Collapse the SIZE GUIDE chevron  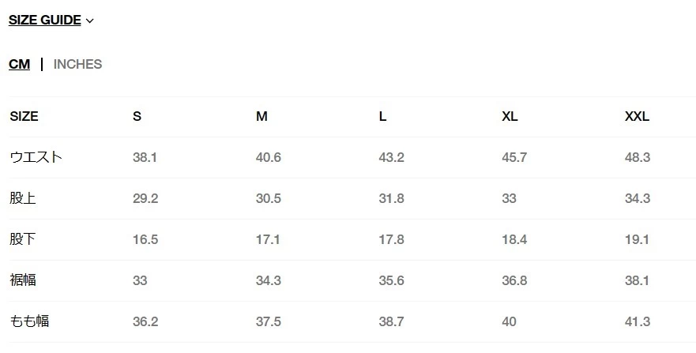coord(89,21)
